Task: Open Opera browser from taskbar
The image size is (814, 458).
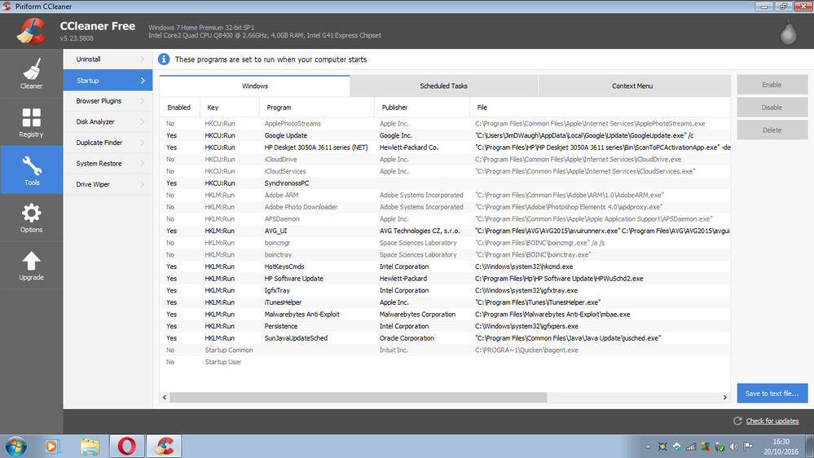Action: tap(126, 446)
